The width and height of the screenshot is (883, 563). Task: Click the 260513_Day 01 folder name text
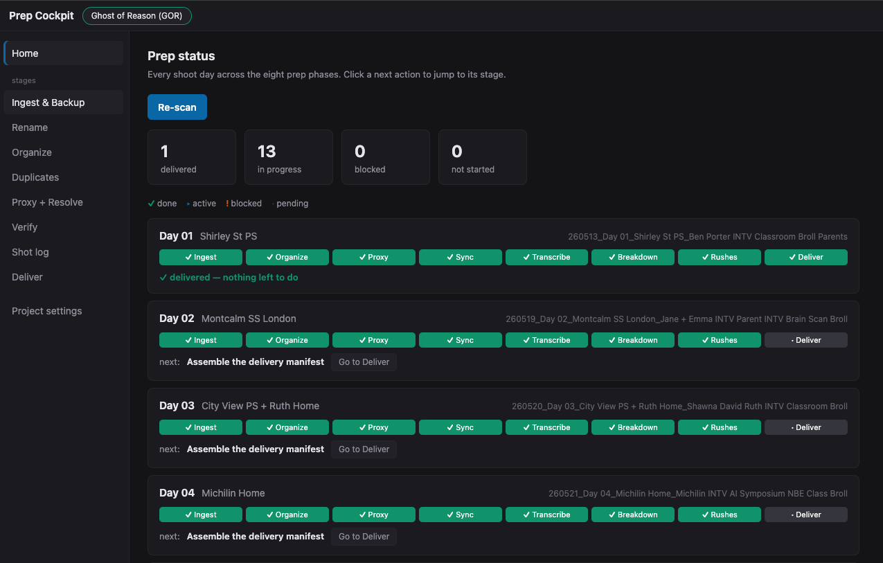pyautogui.click(x=707, y=237)
